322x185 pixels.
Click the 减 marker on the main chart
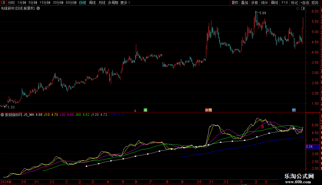coord(145,110)
